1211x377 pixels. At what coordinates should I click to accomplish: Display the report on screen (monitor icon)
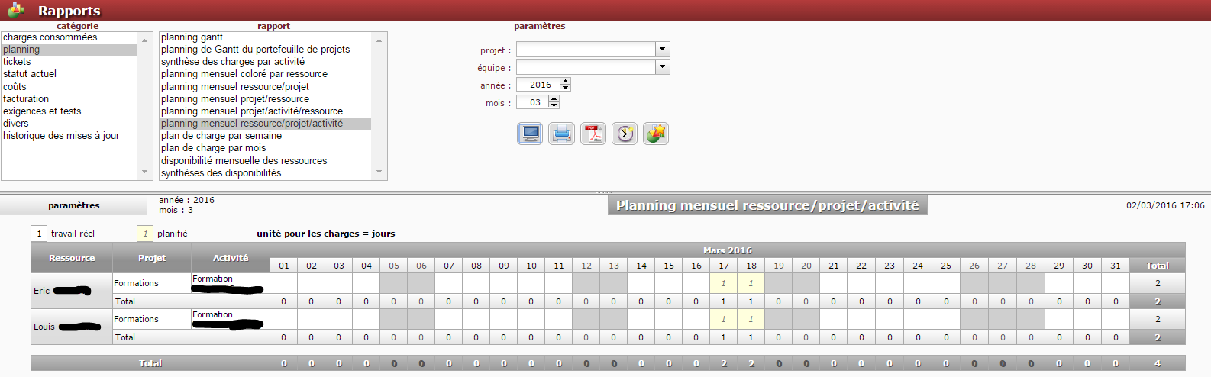[530, 134]
